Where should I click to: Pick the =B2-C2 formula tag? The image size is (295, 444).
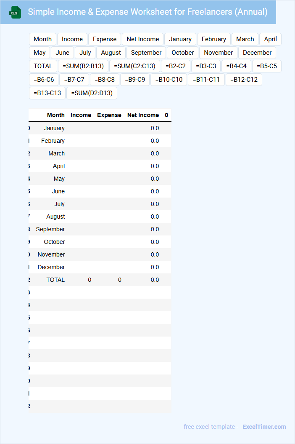click(x=176, y=66)
